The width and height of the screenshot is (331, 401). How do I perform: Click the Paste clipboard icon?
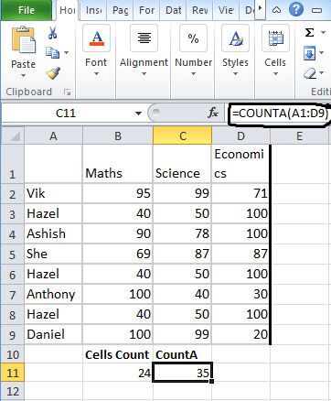click(x=24, y=39)
